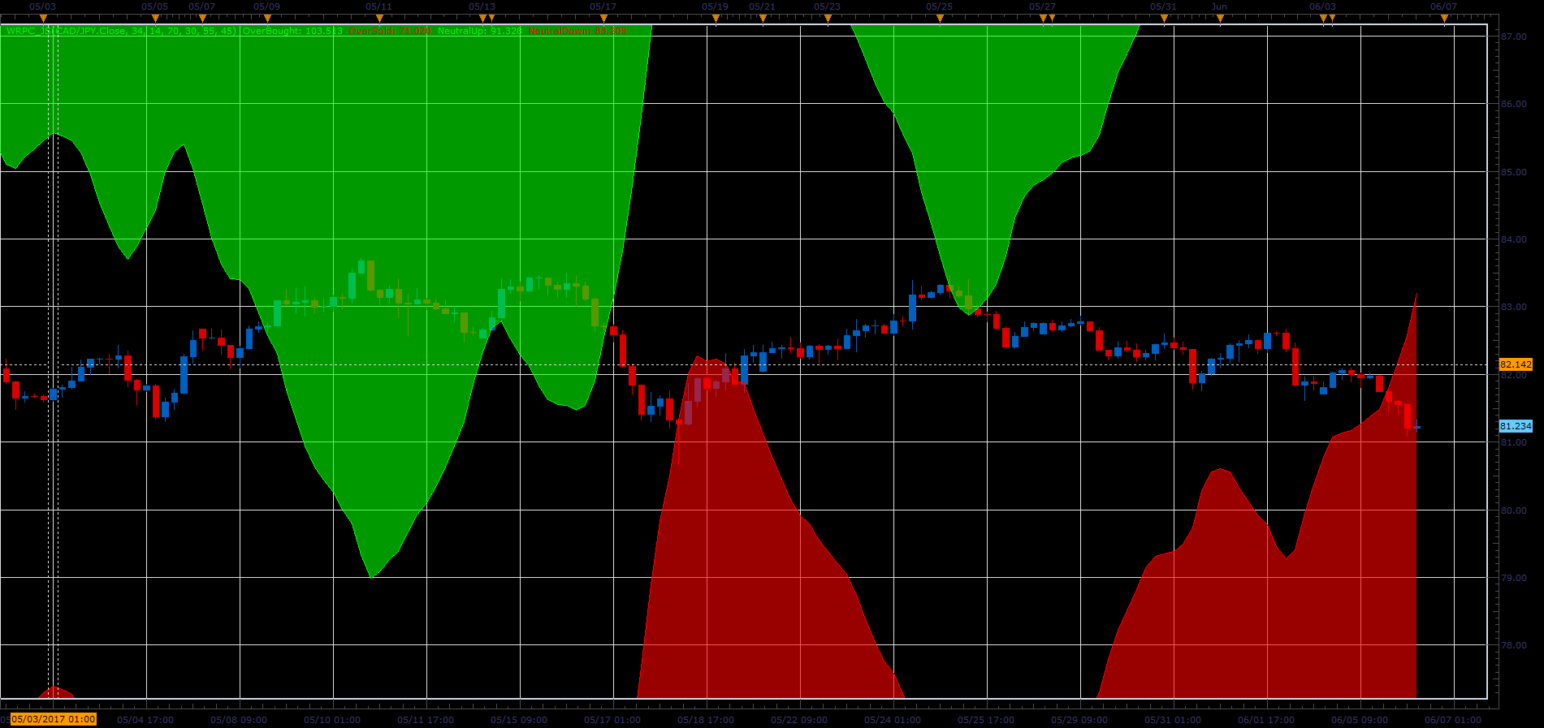The image size is (1544, 728).
Task: Click the orange day marker under 05/19
Action: tap(716, 18)
